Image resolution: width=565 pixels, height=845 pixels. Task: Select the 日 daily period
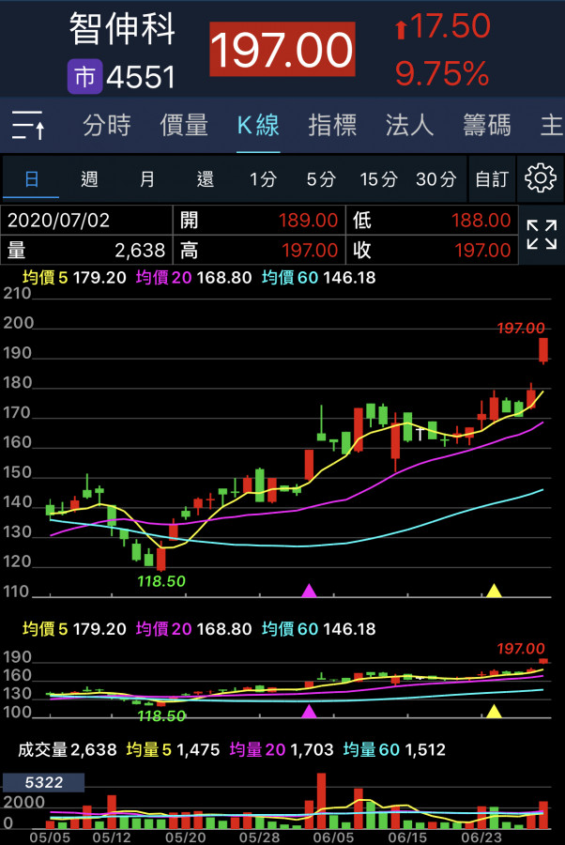(x=31, y=178)
